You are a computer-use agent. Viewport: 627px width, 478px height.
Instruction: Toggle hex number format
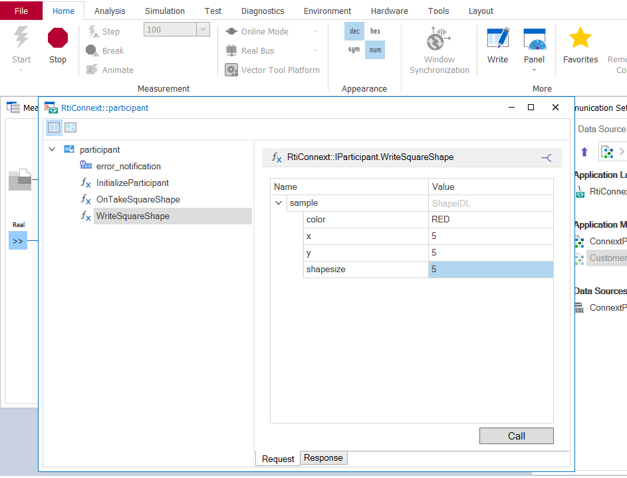(x=375, y=31)
